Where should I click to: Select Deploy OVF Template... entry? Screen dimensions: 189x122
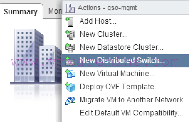pyautogui.click(x=125, y=87)
